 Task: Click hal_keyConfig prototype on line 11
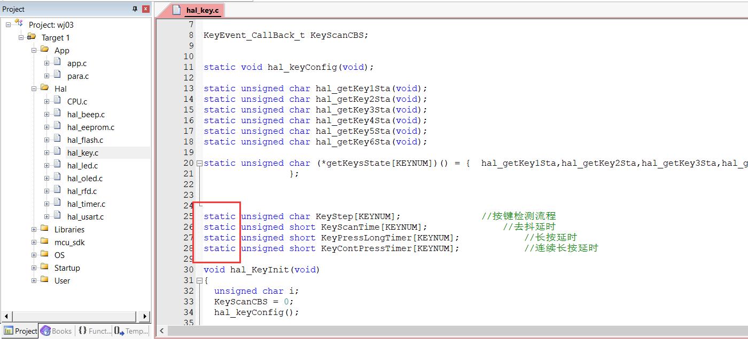(x=289, y=67)
